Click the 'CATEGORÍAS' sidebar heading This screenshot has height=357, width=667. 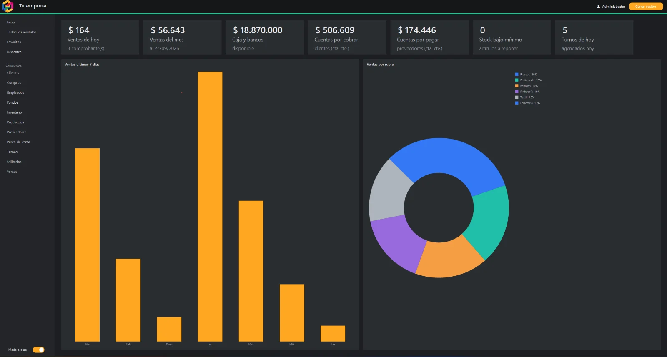(x=14, y=66)
